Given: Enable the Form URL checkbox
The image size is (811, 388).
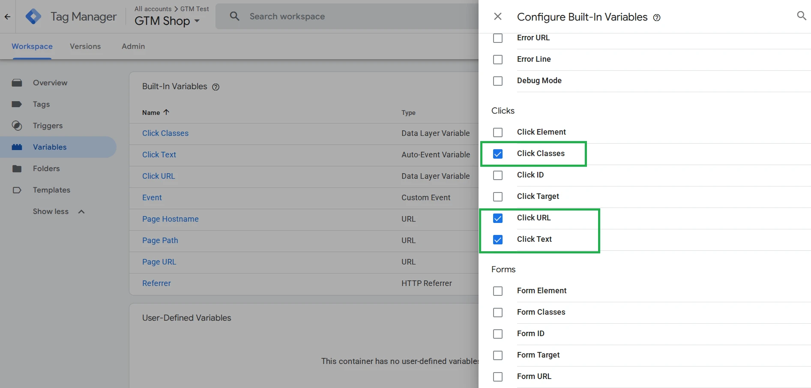Looking at the screenshot, I should (x=498, y=377).
